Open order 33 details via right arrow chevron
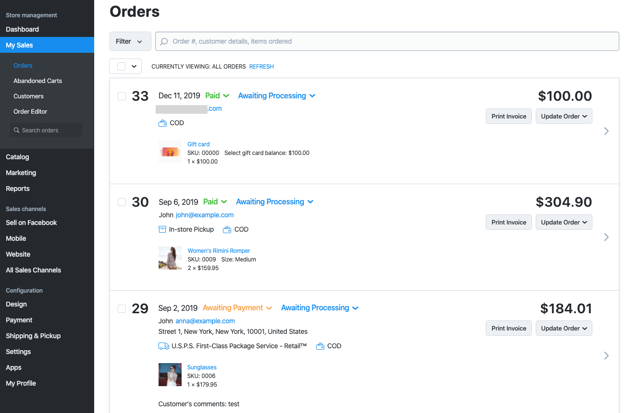This screenshot has height=413, width=627. 606,131
